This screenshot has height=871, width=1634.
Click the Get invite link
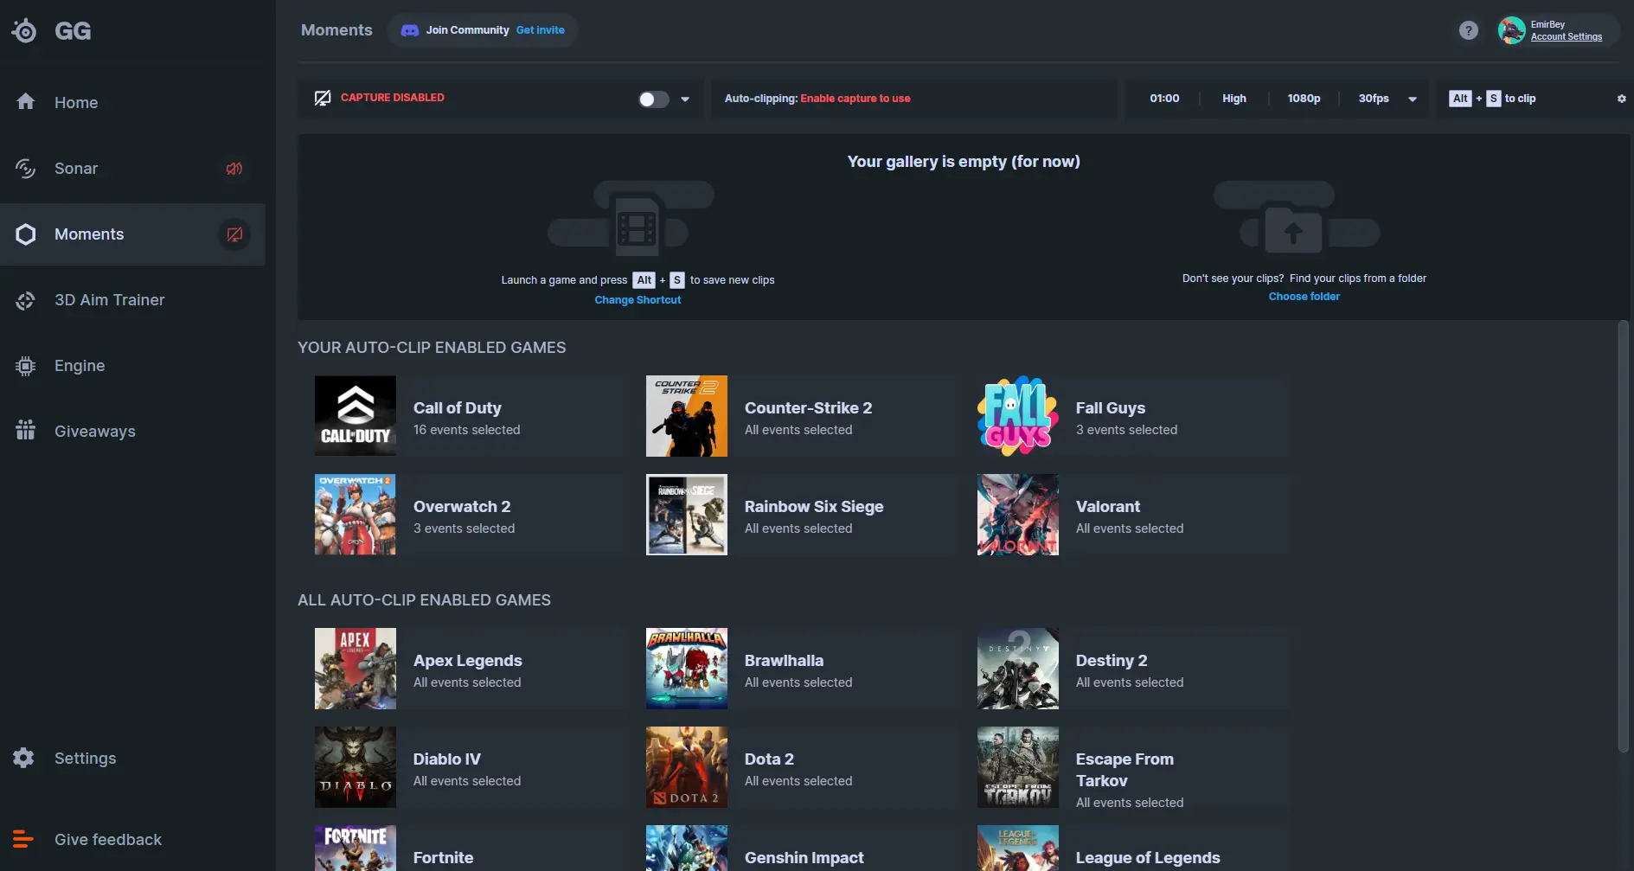click(540, 30)
